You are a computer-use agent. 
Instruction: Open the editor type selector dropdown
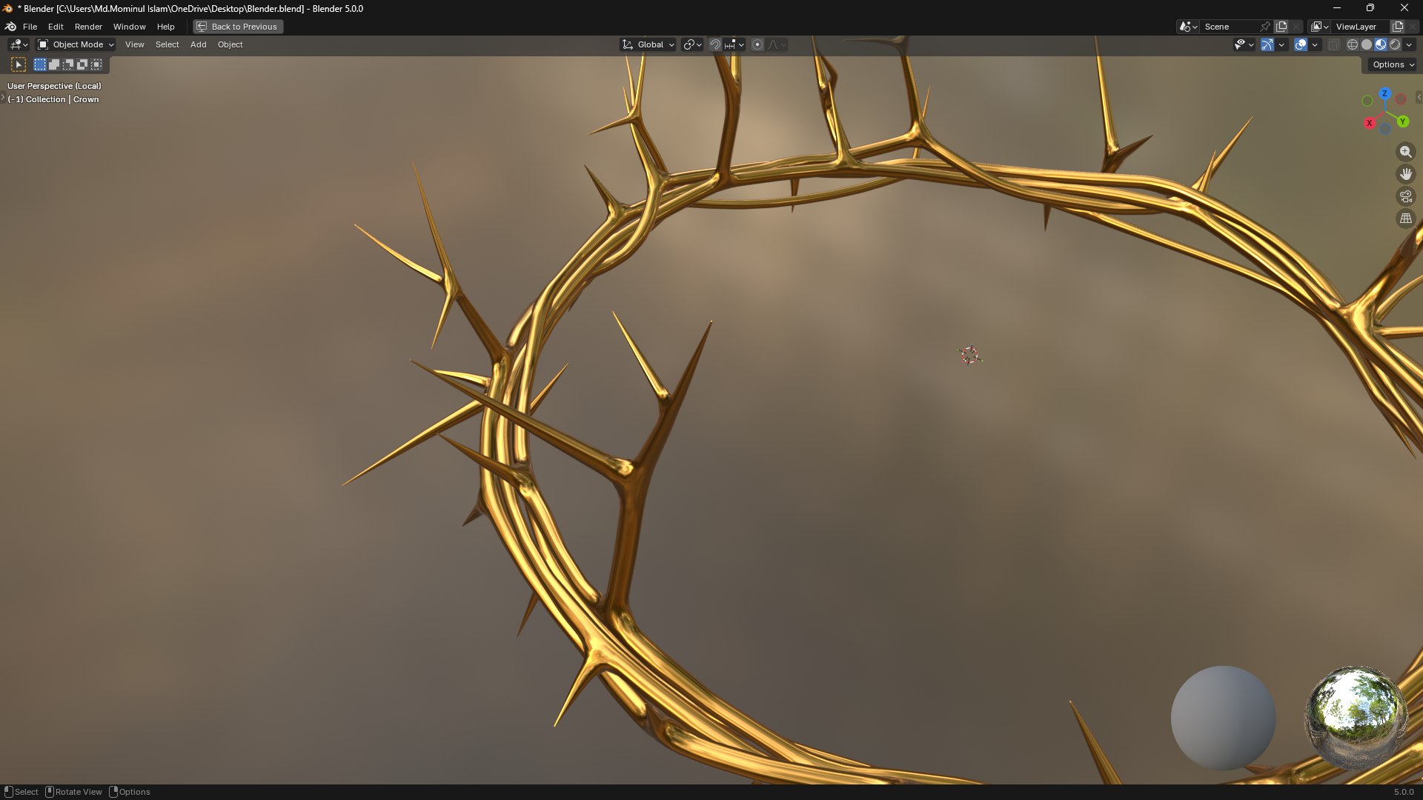tap(19, 44)
